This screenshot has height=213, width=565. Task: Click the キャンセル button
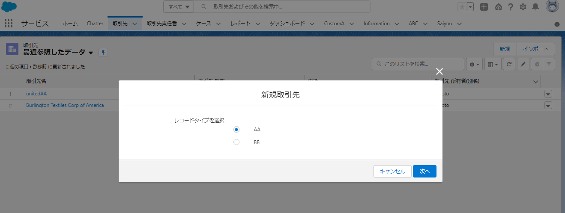(392, 171)
